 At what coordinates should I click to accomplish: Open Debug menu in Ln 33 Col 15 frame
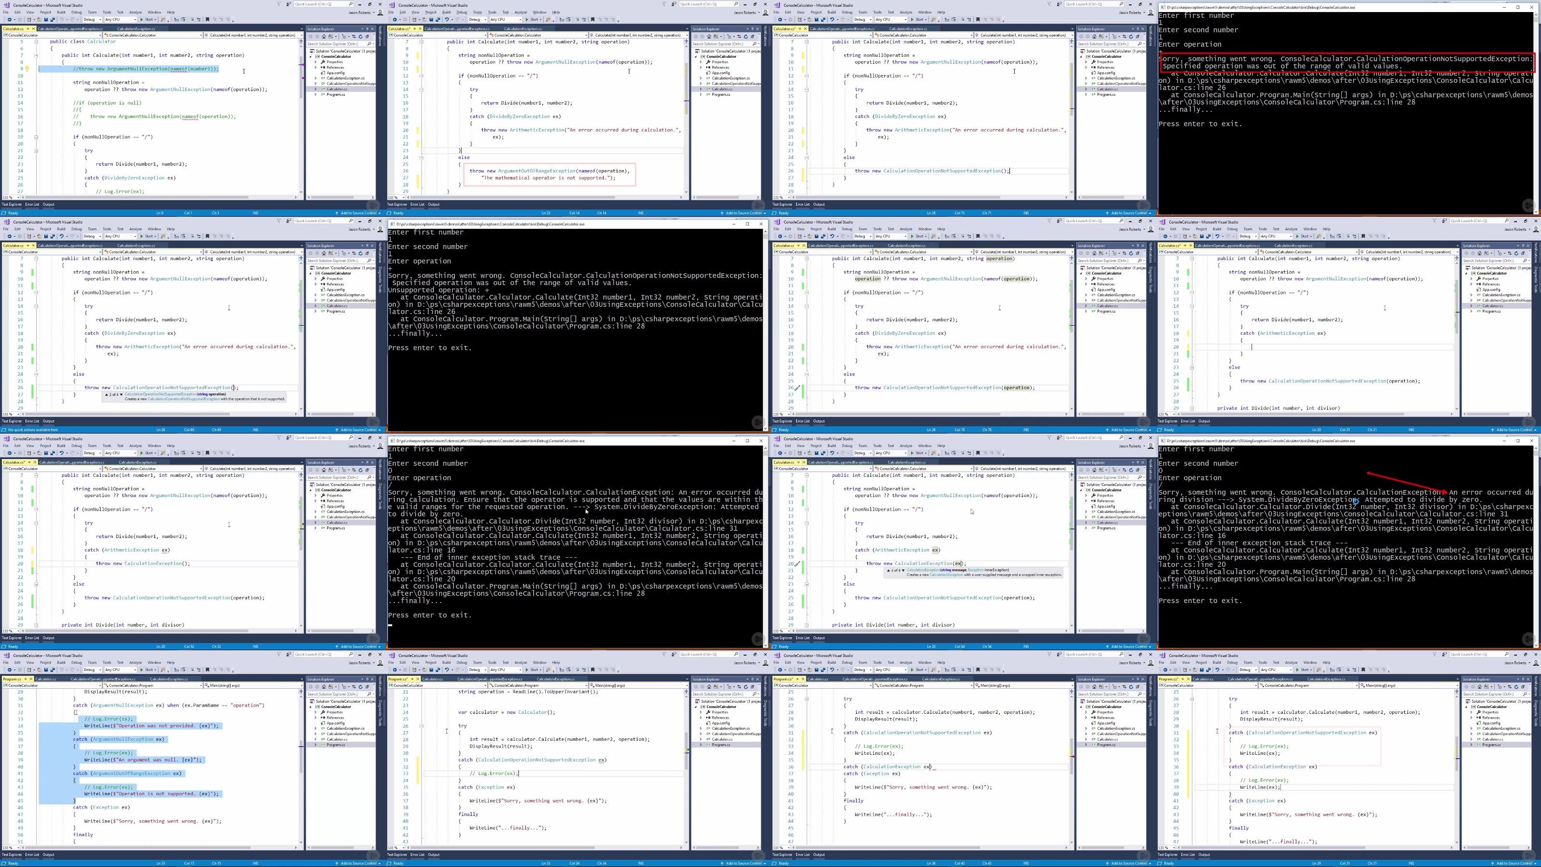tap(77, 662)
